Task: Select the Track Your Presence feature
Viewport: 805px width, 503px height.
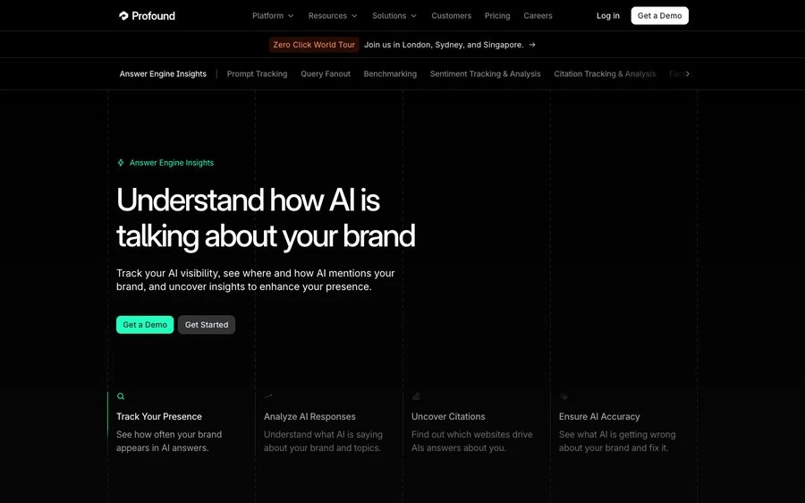Action: point(158,417)
